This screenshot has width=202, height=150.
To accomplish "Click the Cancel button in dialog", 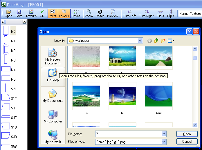I will point(187,142).
